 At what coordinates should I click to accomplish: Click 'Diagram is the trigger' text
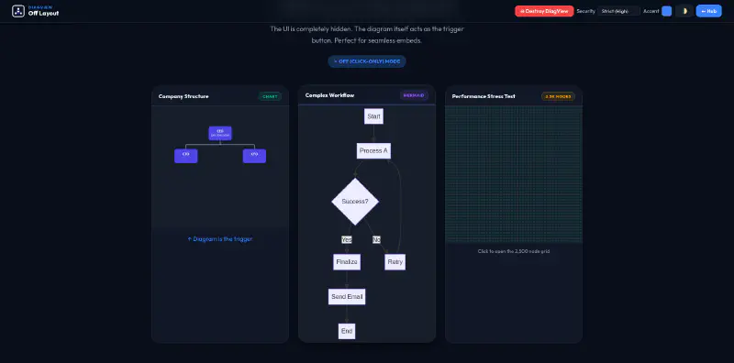[220, 239]
